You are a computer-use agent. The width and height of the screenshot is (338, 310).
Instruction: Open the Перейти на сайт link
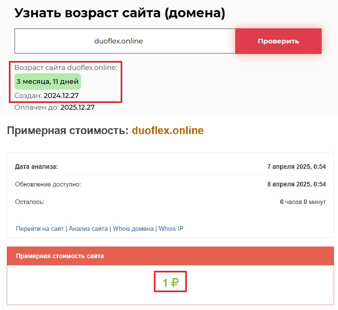[40, 229]
